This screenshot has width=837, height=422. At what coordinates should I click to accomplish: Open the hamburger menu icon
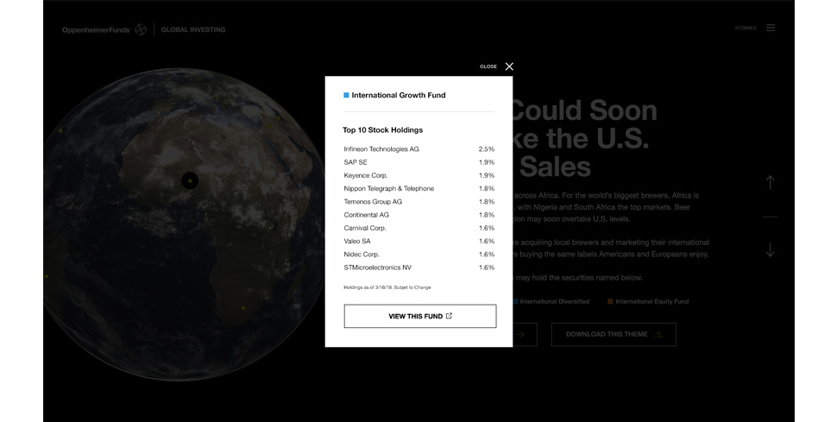(771, 28)
